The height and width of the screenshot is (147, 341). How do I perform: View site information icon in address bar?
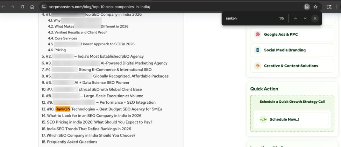(x=44, y=7)
